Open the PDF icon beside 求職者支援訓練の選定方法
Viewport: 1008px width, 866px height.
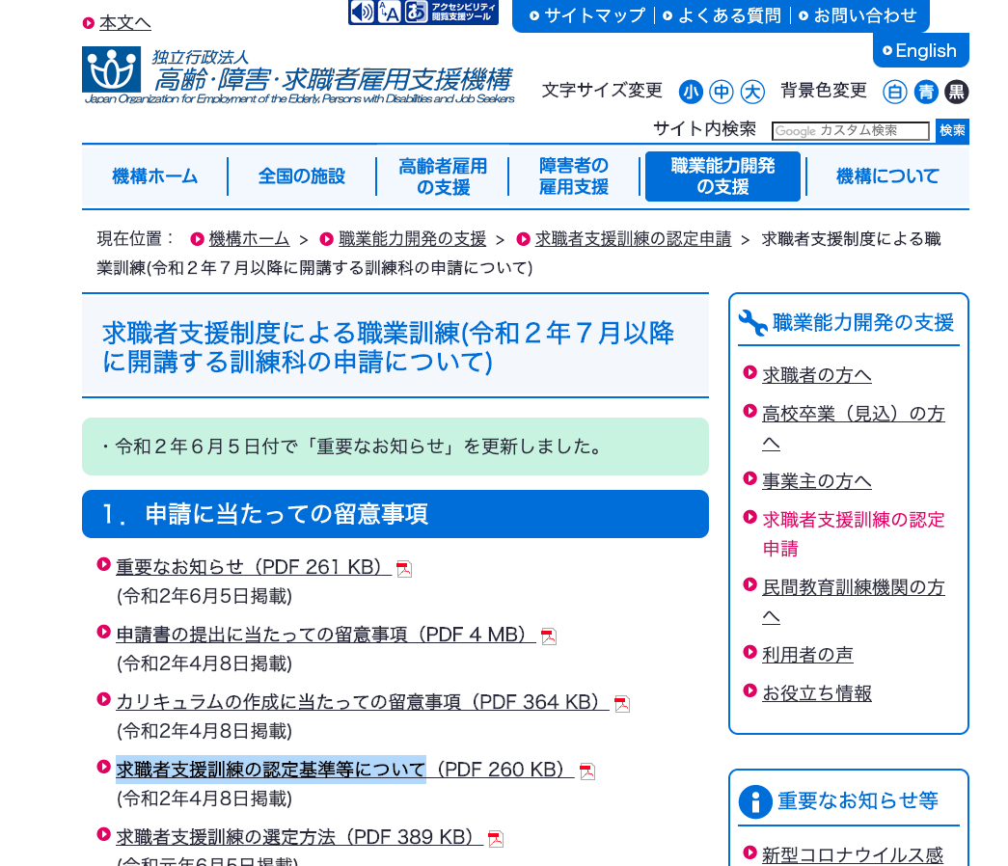(497, 837)
